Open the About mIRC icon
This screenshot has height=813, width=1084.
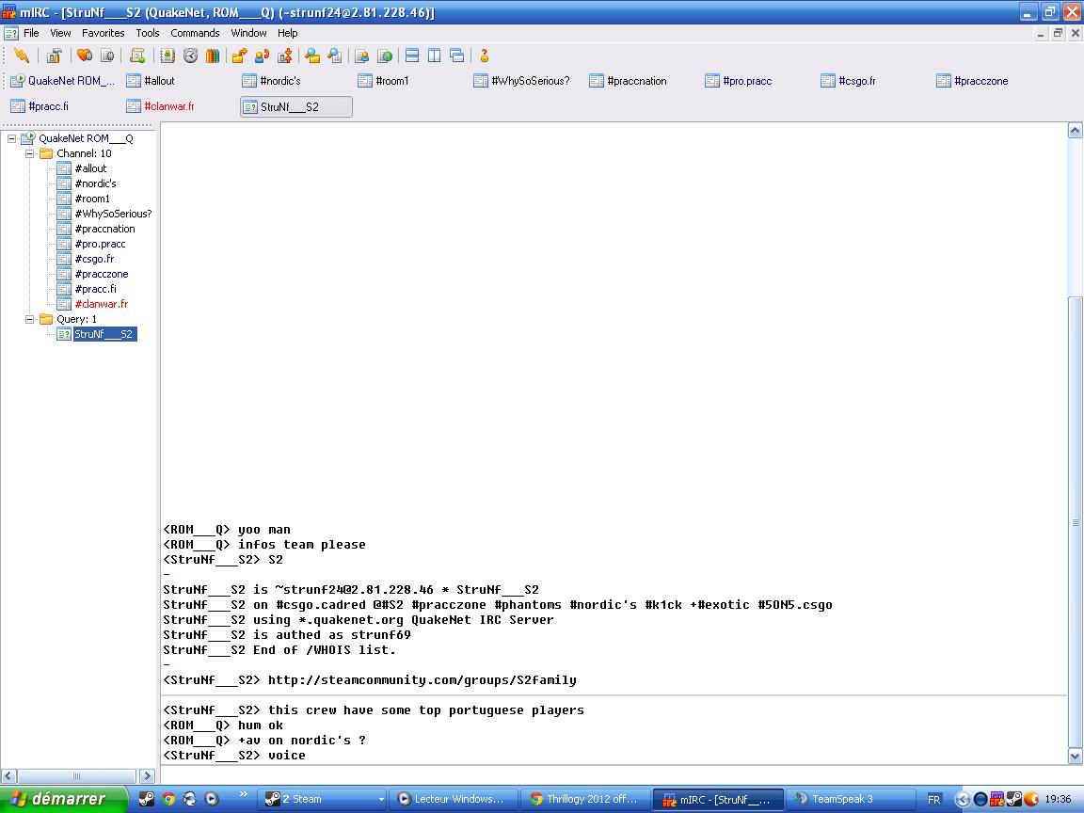485,56
